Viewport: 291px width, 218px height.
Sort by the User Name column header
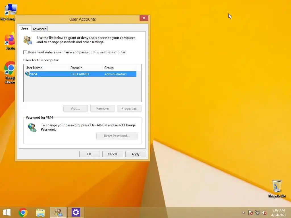point(46,68)
